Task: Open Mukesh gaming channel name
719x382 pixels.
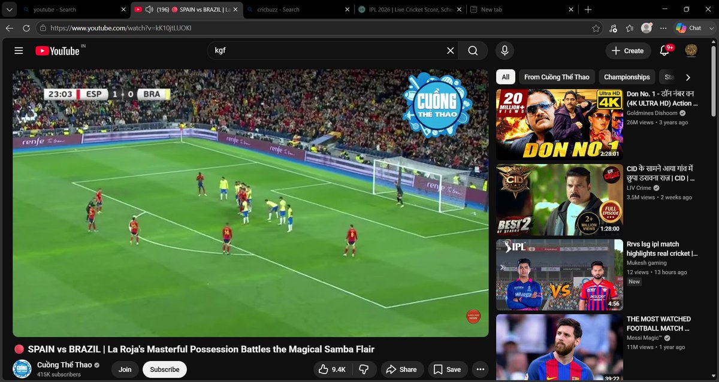Action: (647, 263)
